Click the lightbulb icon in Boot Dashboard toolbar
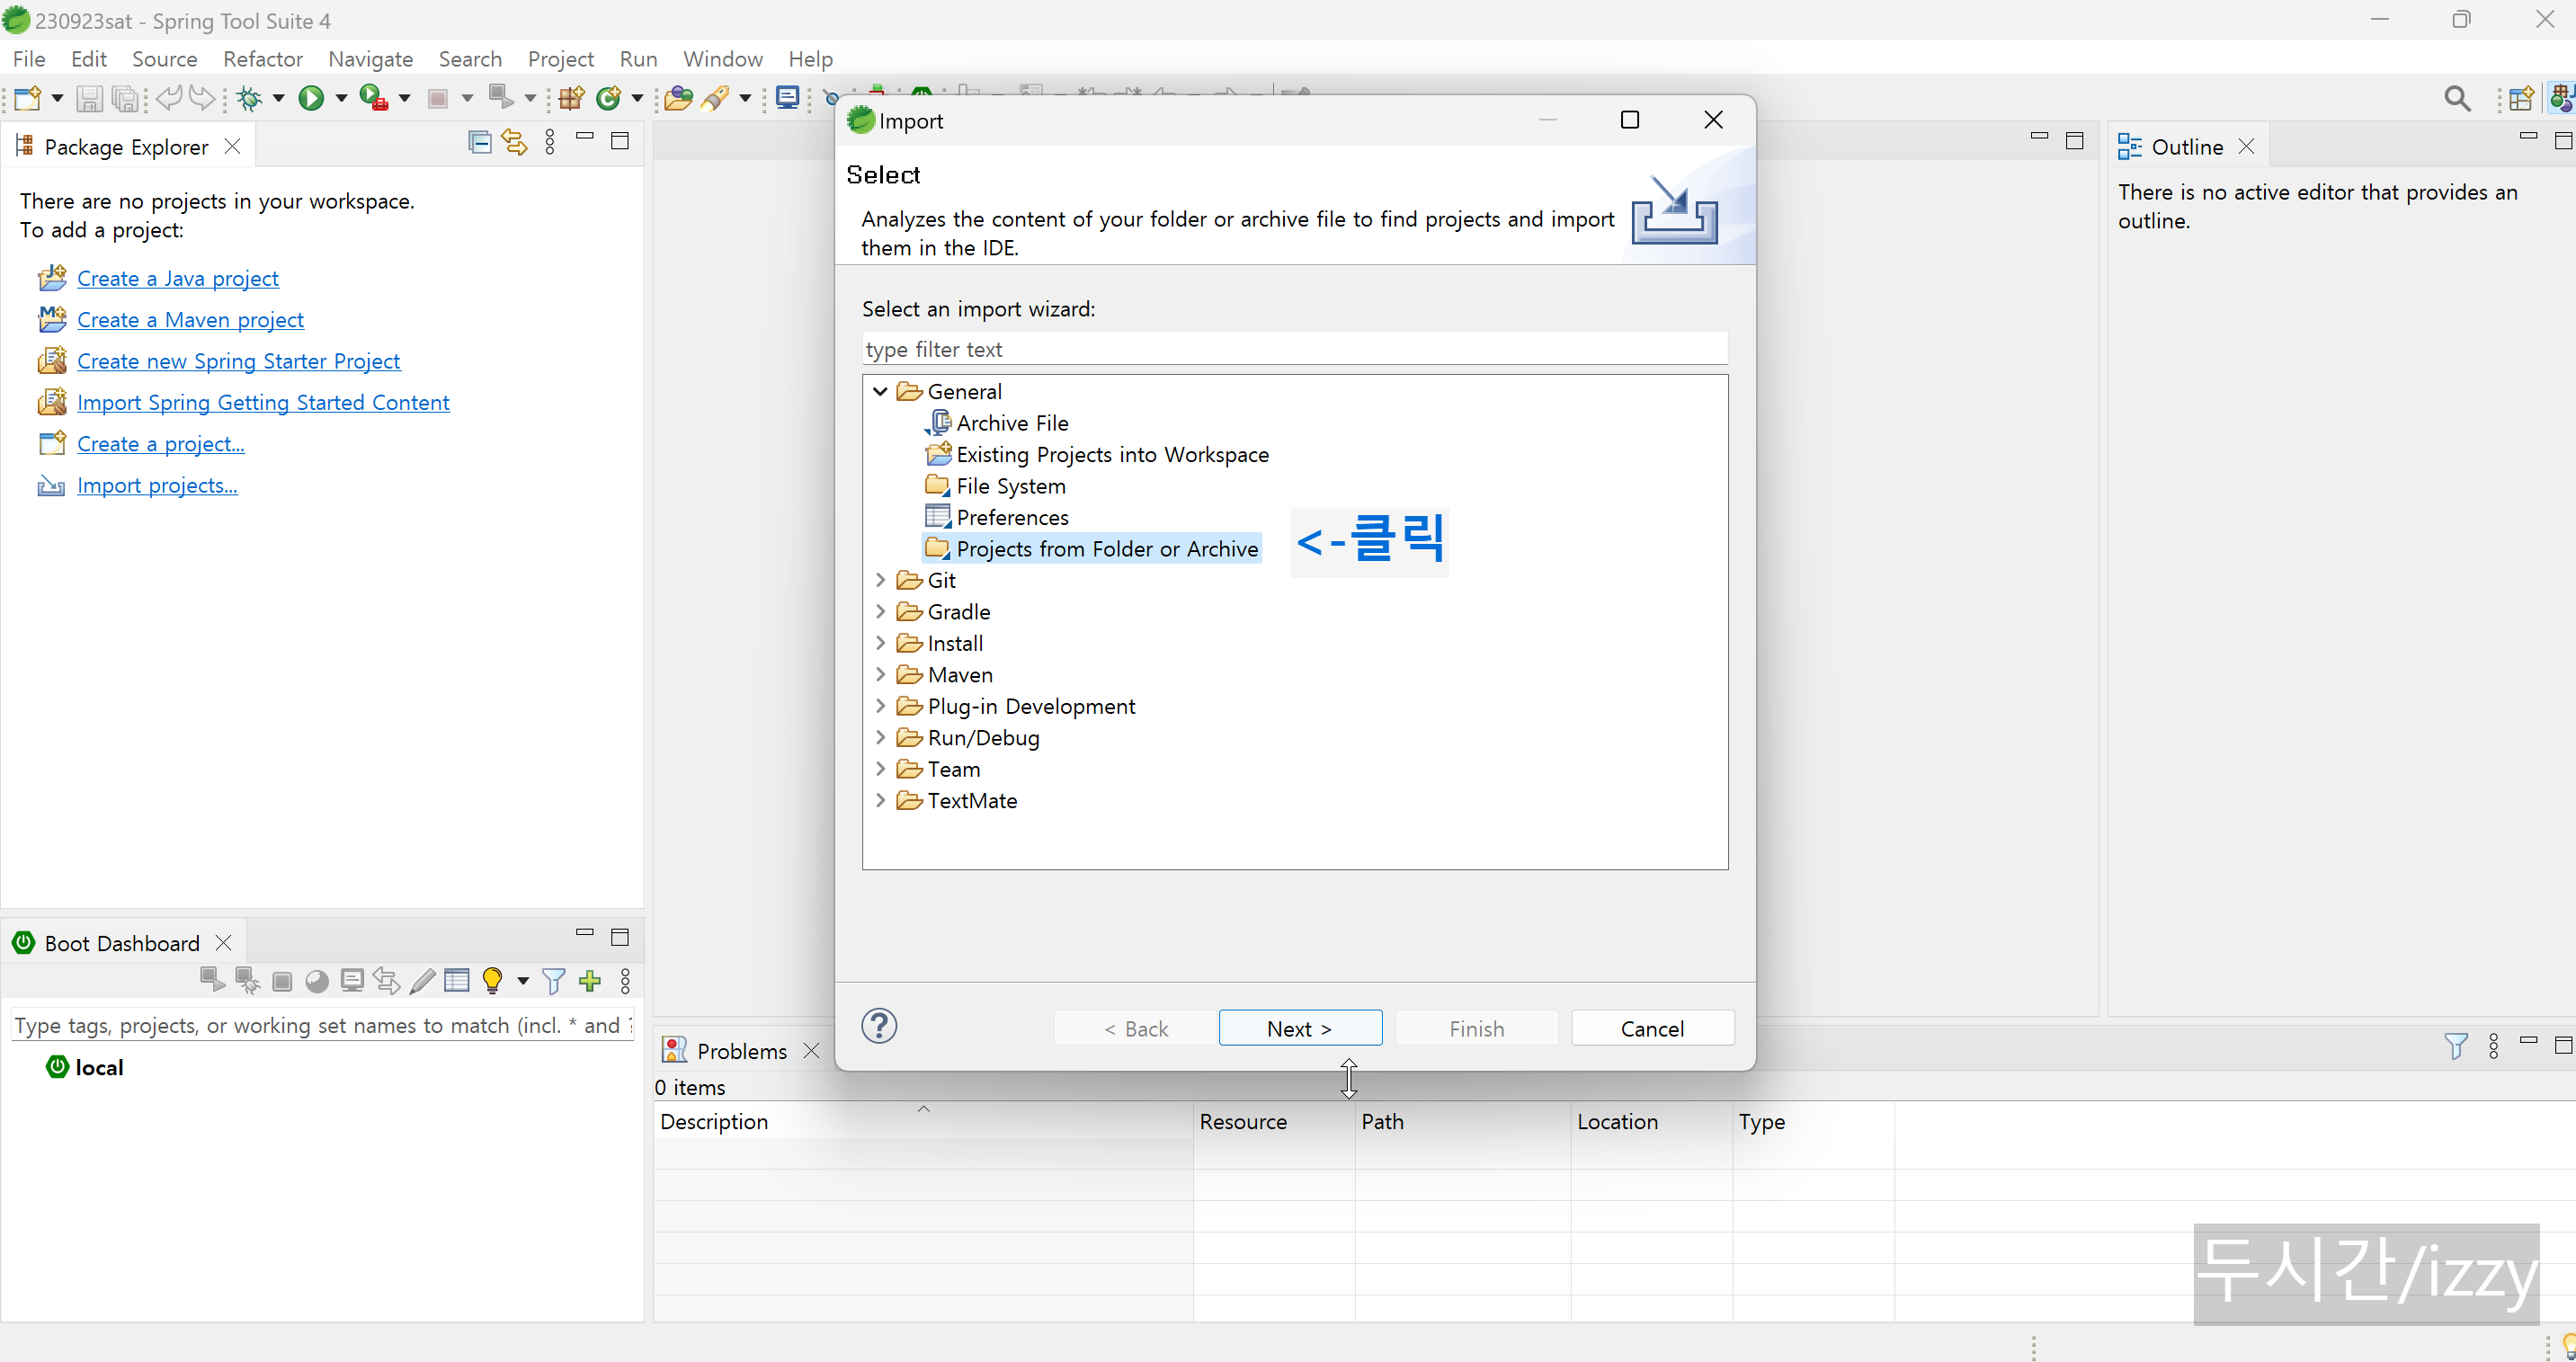 coord(492,981)
